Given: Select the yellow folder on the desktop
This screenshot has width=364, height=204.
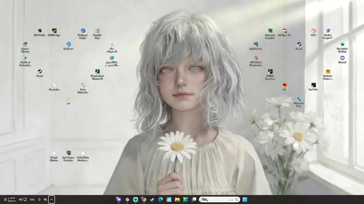Looking at the screenshot, I should [69, 100].
